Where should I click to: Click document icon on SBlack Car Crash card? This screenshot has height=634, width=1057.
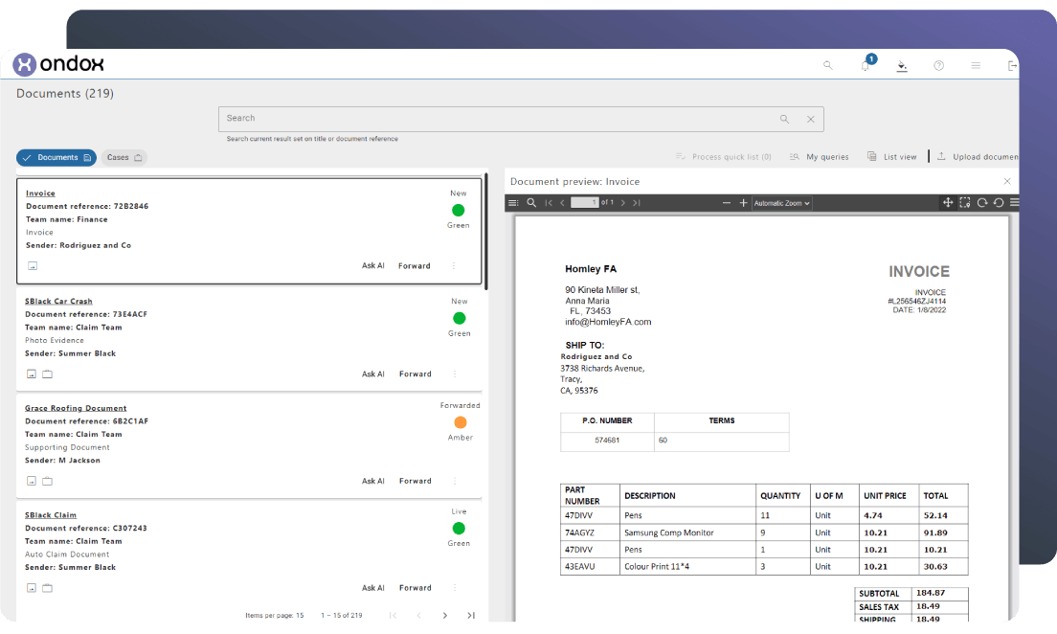pos(31,374)
